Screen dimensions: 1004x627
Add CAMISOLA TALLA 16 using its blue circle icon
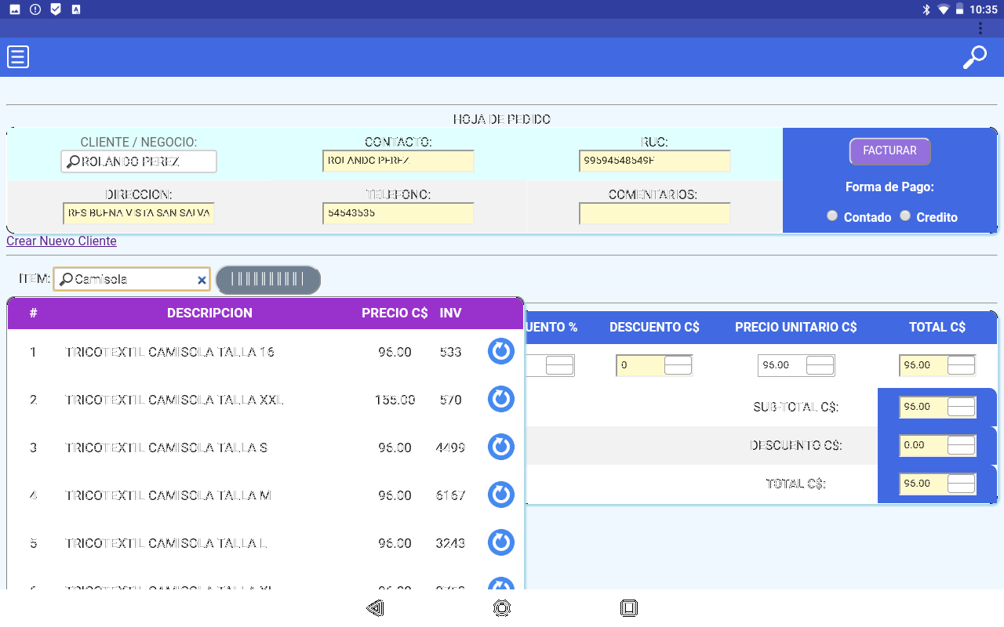500,351
